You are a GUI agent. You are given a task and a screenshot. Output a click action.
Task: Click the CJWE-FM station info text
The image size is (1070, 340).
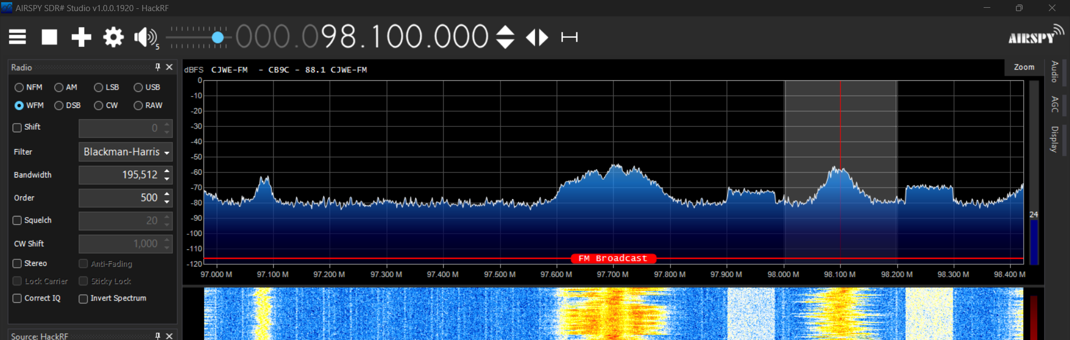coord(289,70)
